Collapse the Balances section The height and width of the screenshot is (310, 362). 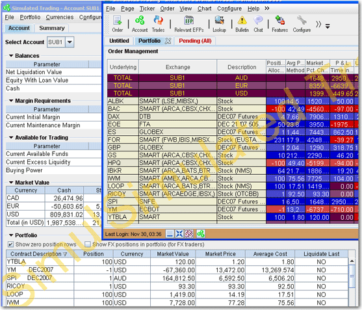[x=11, y=56]
